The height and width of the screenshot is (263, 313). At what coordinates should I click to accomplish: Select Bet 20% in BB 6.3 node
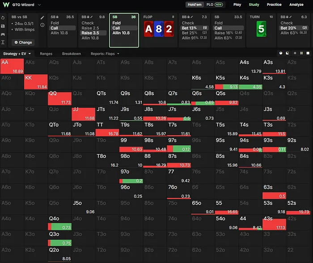pyautogui.click(x=293, y=28)
